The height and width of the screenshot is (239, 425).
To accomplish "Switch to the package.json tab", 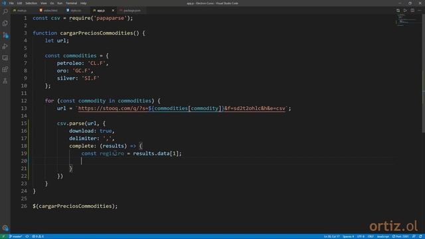I will 131,11.
